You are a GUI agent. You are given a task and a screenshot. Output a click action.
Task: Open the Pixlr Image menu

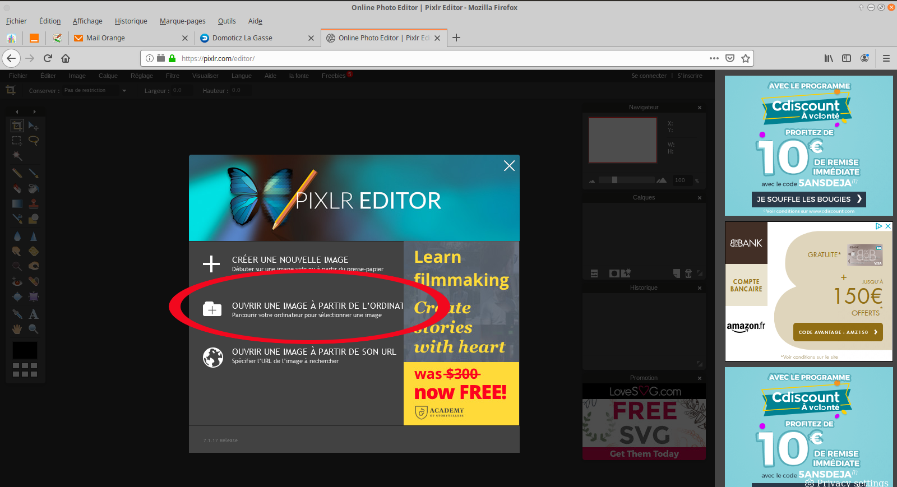pyautogui.click(x=77, y=76)
